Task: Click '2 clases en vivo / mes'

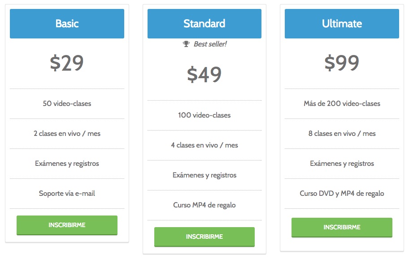Action: click(x=67, y=134)
